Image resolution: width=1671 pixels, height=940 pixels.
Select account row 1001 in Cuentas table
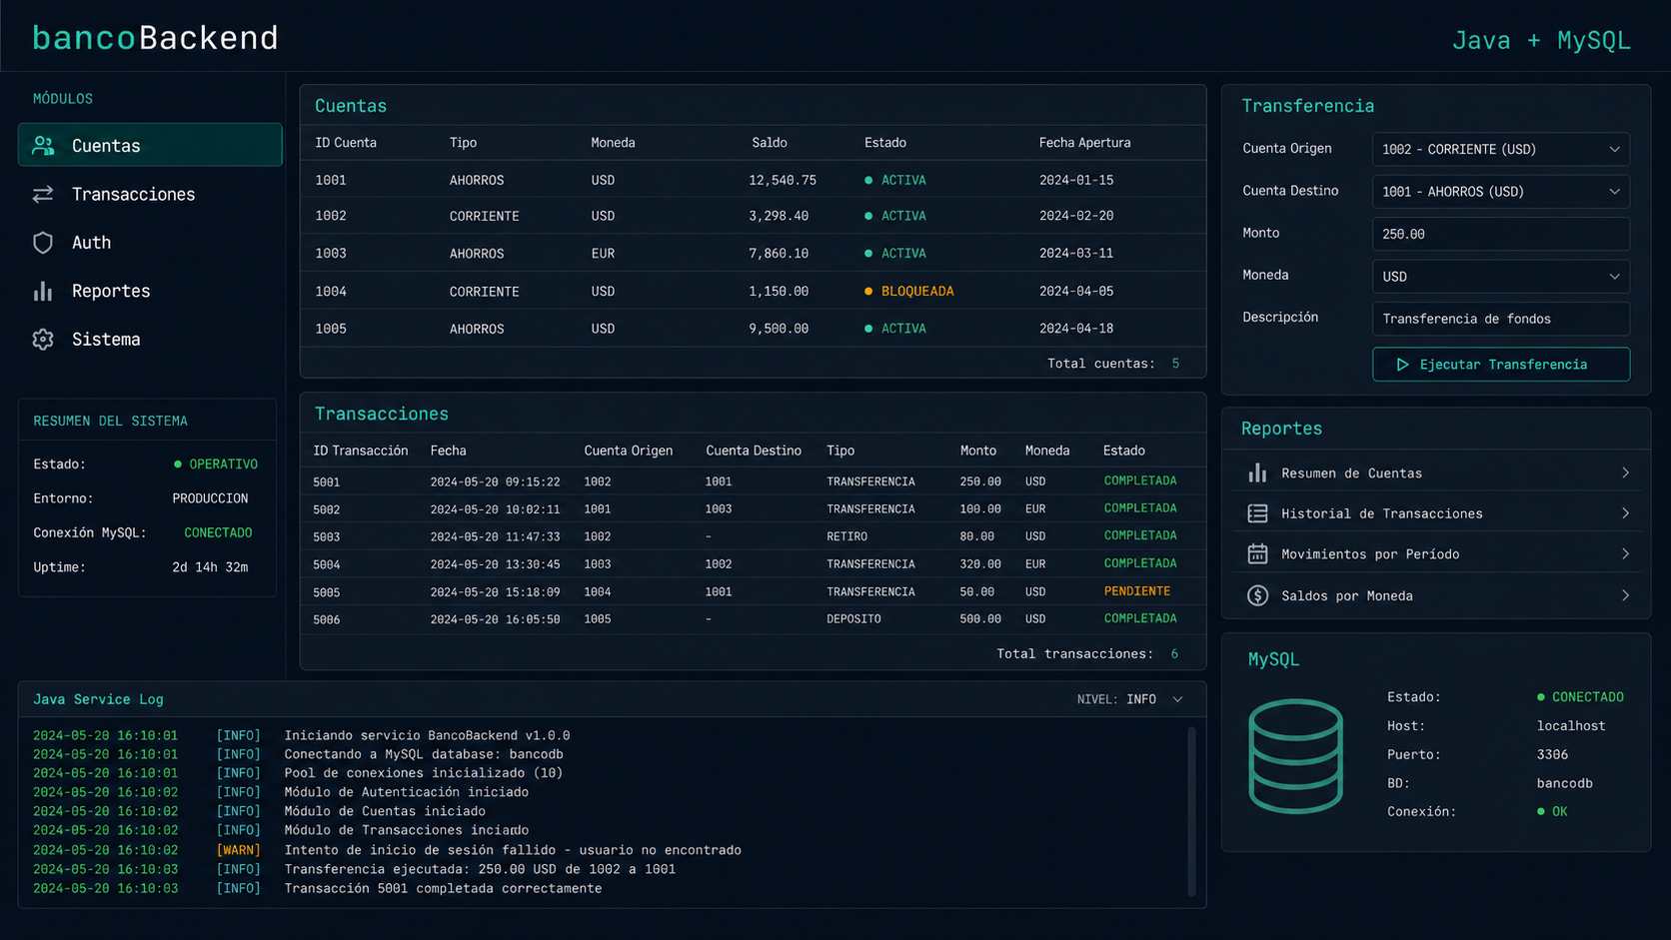753,180
